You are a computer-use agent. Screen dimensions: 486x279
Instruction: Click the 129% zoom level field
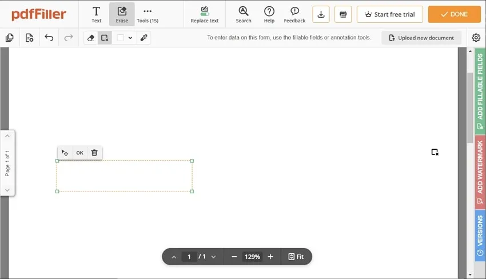tap(252, 257)
